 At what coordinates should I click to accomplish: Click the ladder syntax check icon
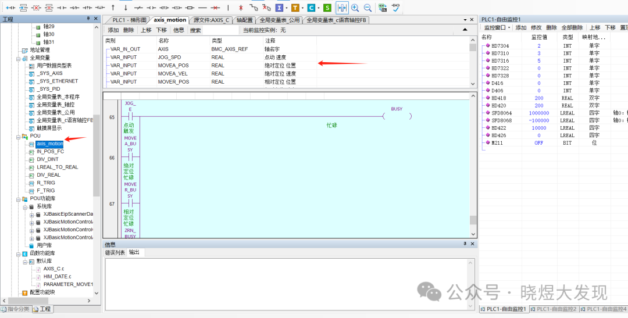395,8
